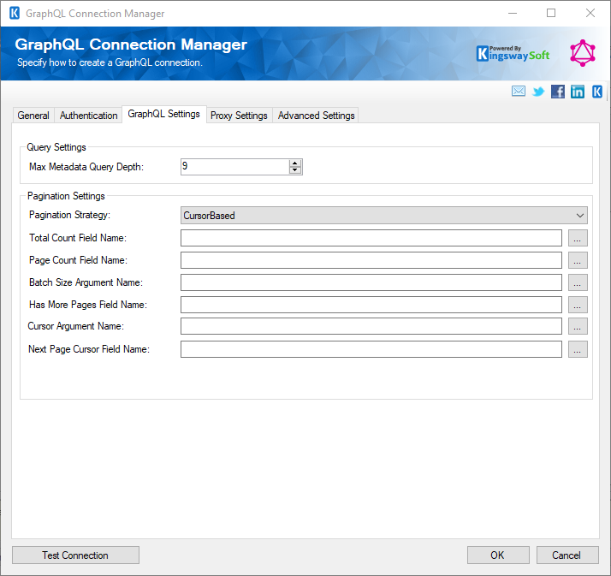Confirm with the OK button

click(x=498, y=555)
